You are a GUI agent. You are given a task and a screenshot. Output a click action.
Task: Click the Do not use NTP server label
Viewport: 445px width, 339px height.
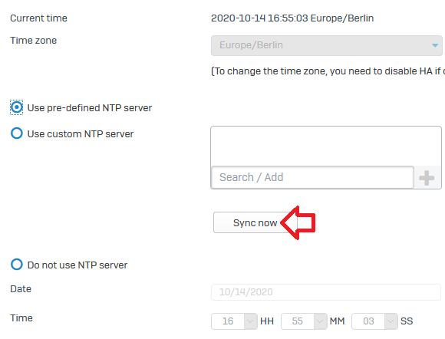point(77,265)
